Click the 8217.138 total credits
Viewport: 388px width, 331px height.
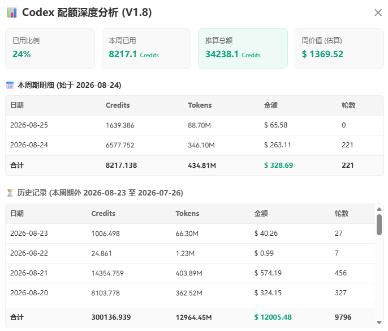121,165
